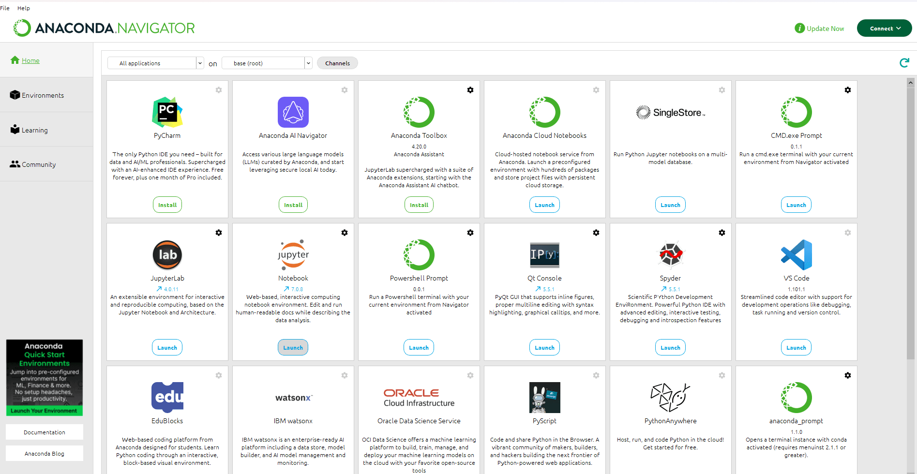Screen dimensions: 917x474
Task: Open anaconda_prompt tile gear options
Action: click(848, 375)
